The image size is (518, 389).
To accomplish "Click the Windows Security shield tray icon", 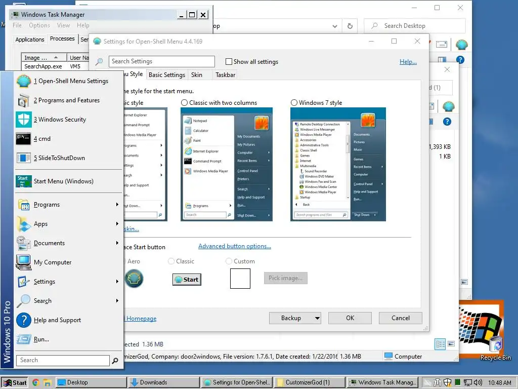I will (448, 382).
